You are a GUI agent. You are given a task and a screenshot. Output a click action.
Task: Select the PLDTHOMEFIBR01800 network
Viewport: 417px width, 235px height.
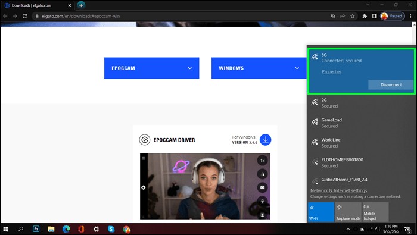[362, 162]
